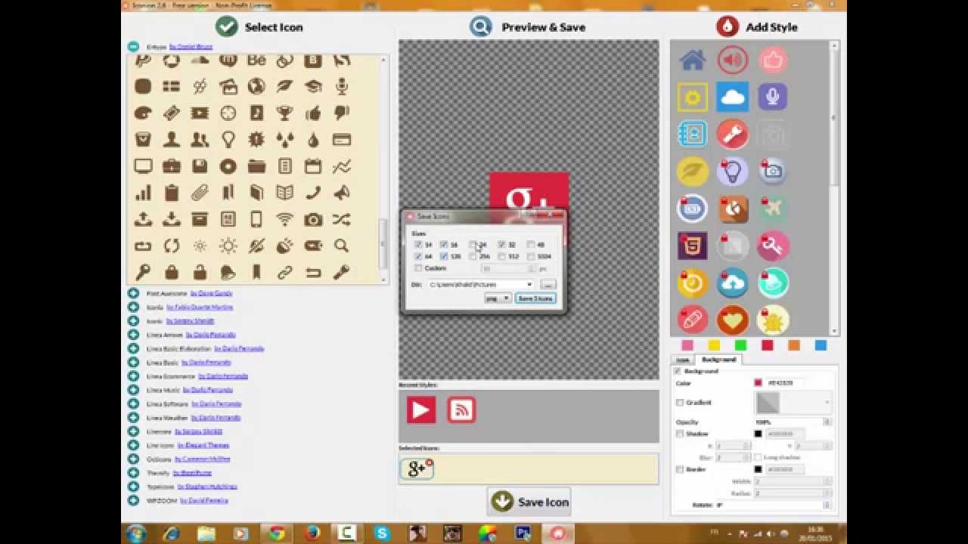Open the Windows Start menu
This screenshot has height=544, width=968.
click(x=137, y=533)
